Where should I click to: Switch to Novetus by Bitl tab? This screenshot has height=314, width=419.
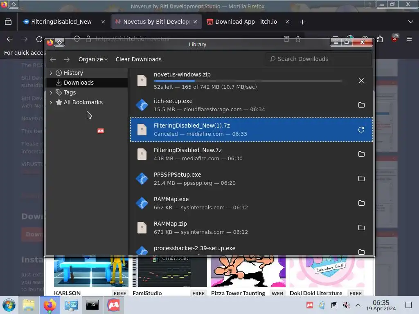pos(156,22)
